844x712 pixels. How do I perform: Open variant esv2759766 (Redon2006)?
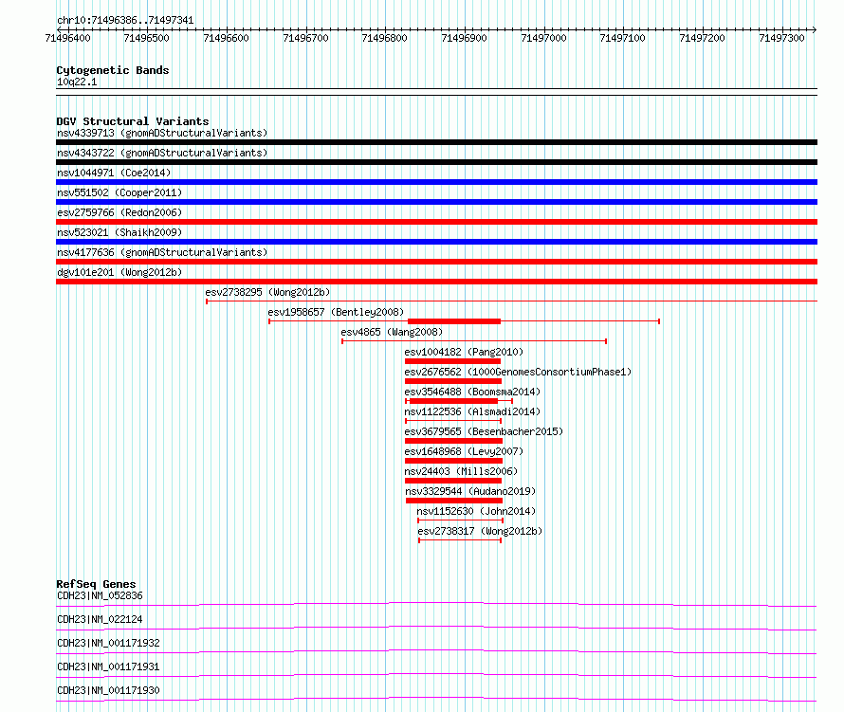[x=119, y=212]
